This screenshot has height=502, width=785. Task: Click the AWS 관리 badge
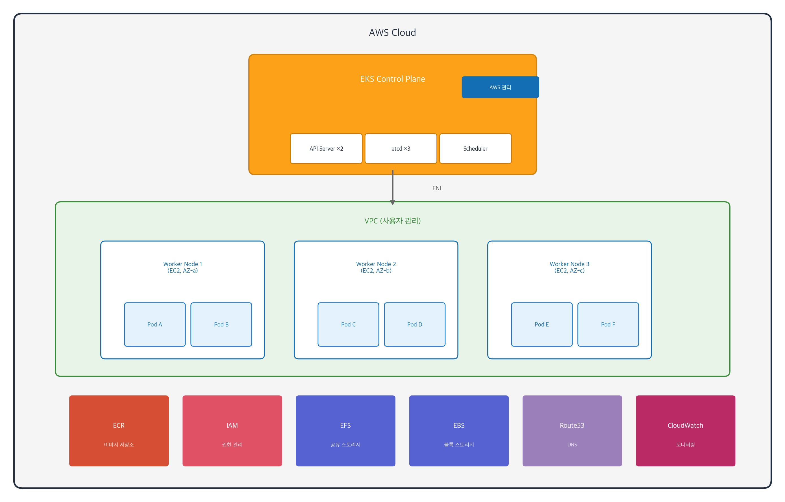[500, 87]
